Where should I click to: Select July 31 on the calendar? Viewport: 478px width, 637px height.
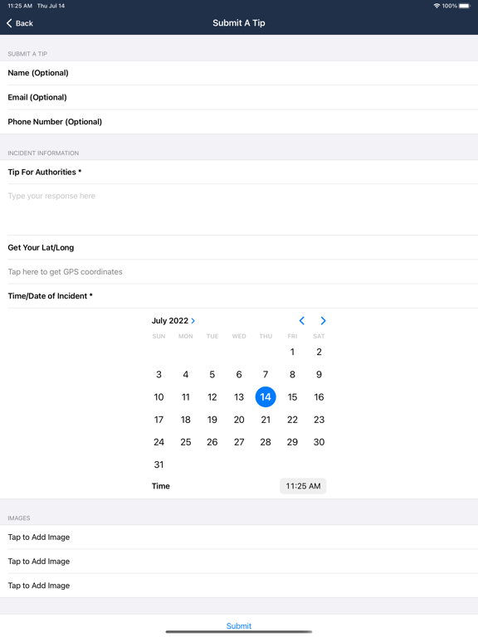159,464
